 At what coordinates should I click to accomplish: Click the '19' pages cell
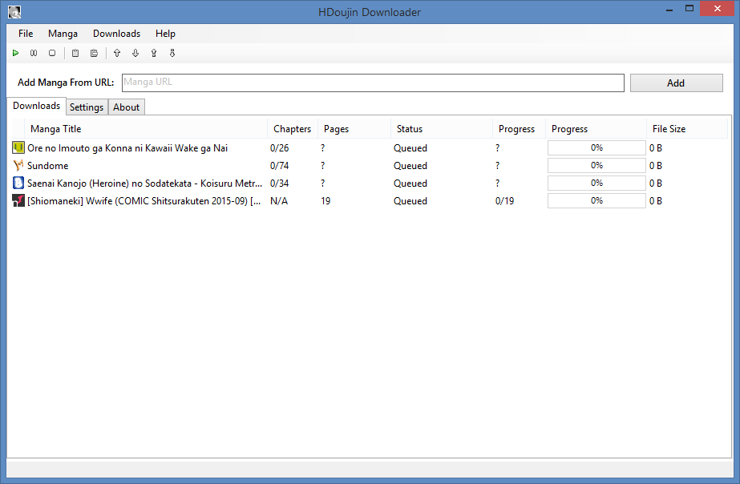coord(326,201)
